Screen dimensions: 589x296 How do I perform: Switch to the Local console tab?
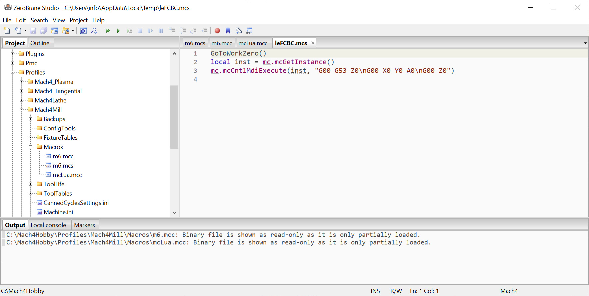(48, 225)
